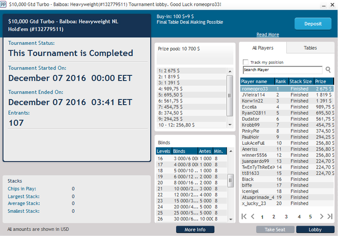Click the Chips in Play label
338x236 pixels.
[22, 189]
